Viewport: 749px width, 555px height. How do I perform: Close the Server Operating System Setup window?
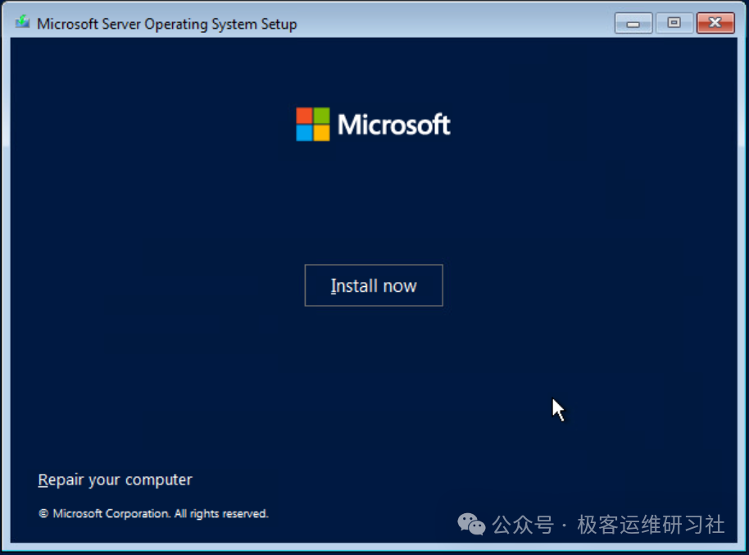point(715,23)
